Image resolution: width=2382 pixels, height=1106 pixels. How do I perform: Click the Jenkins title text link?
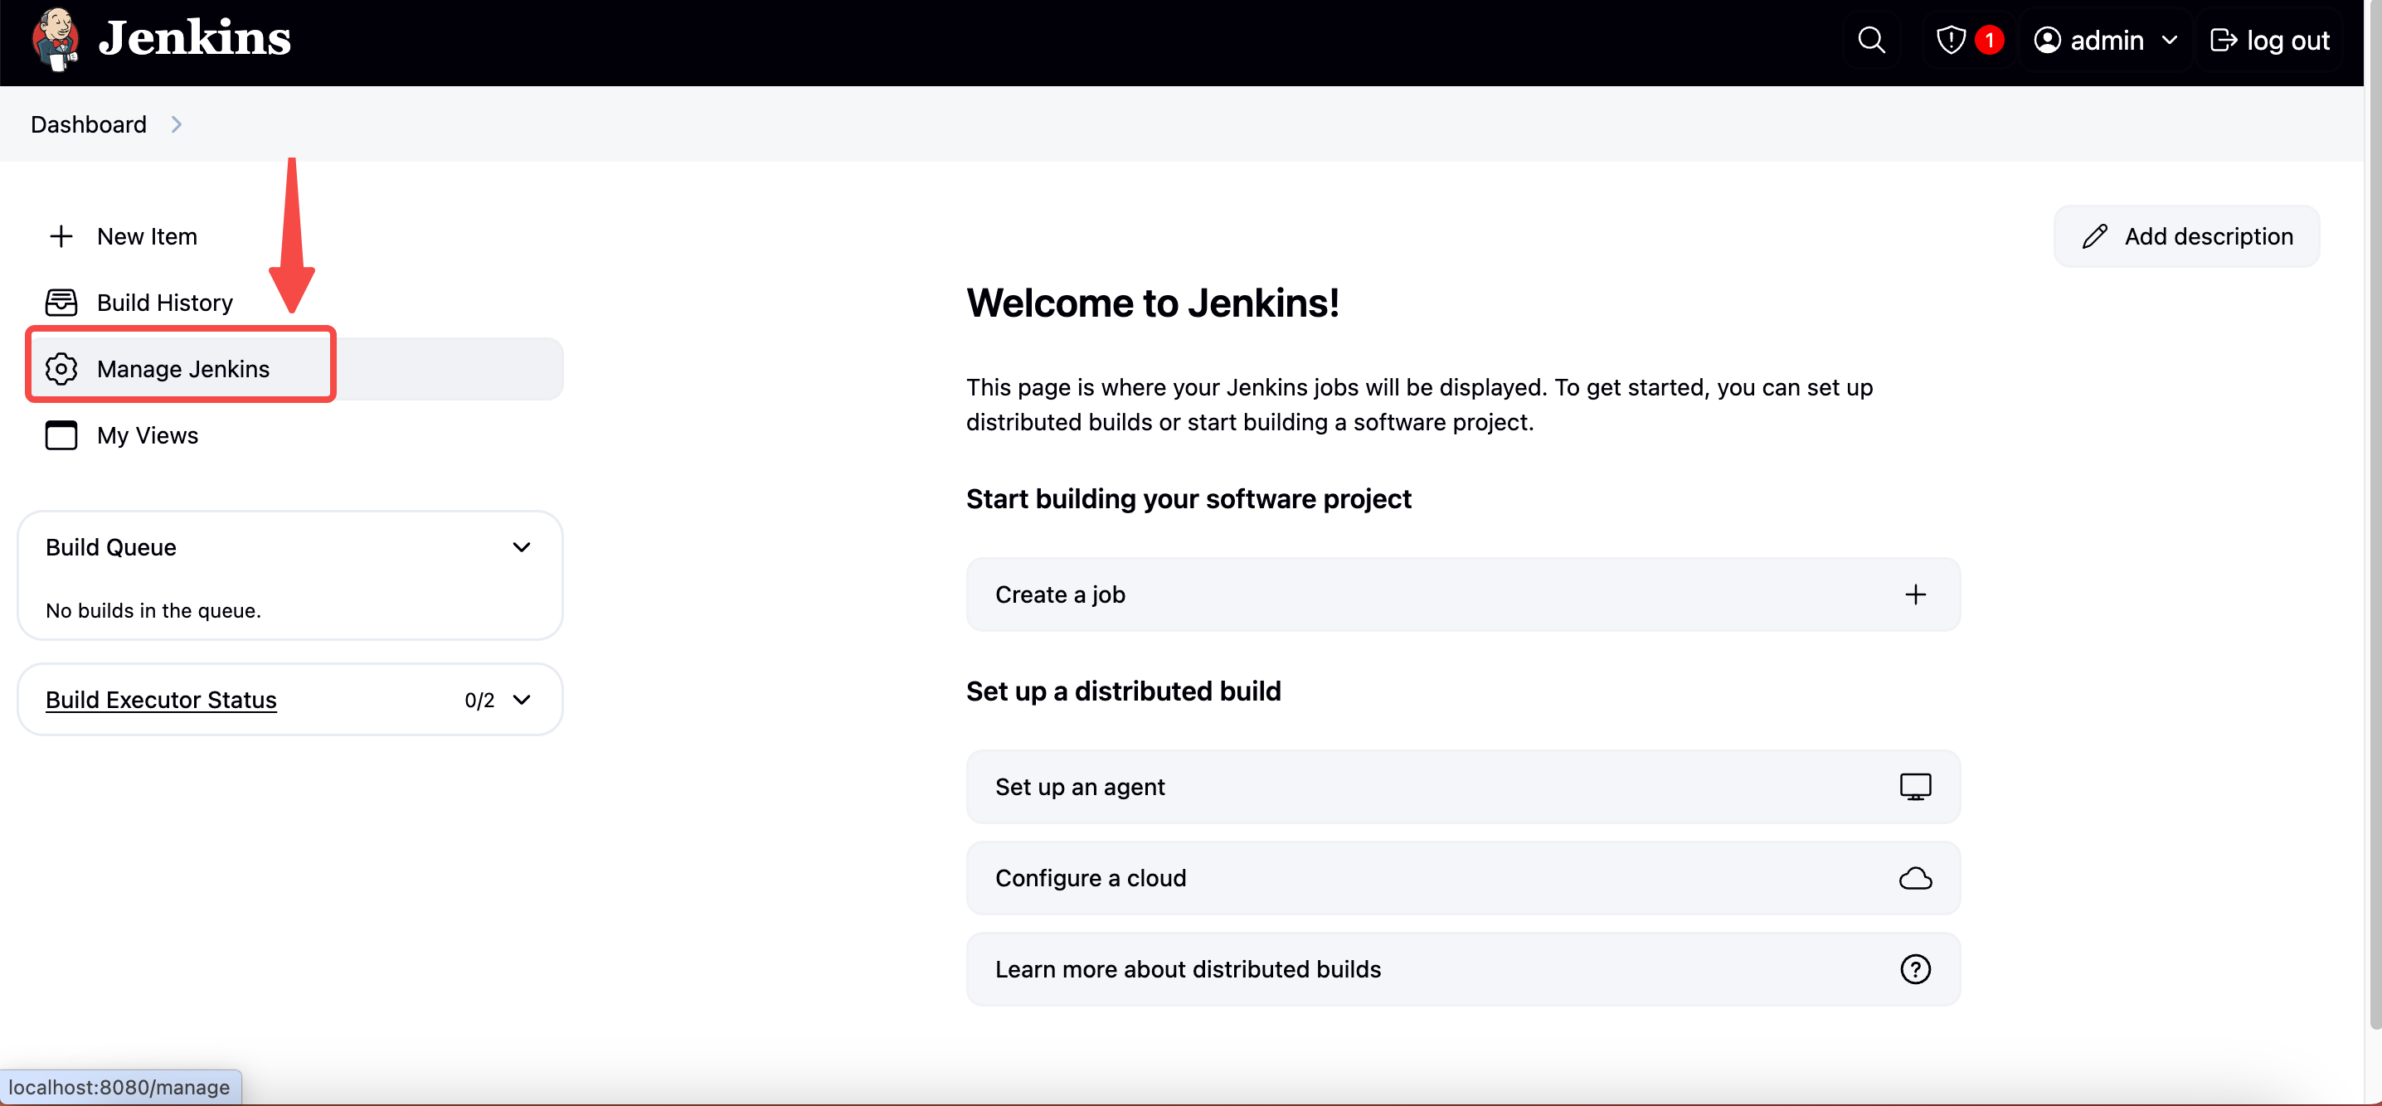point(194,39)
